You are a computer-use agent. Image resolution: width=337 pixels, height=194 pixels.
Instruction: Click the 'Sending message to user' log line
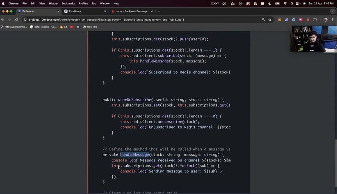[x=172, y=171]
